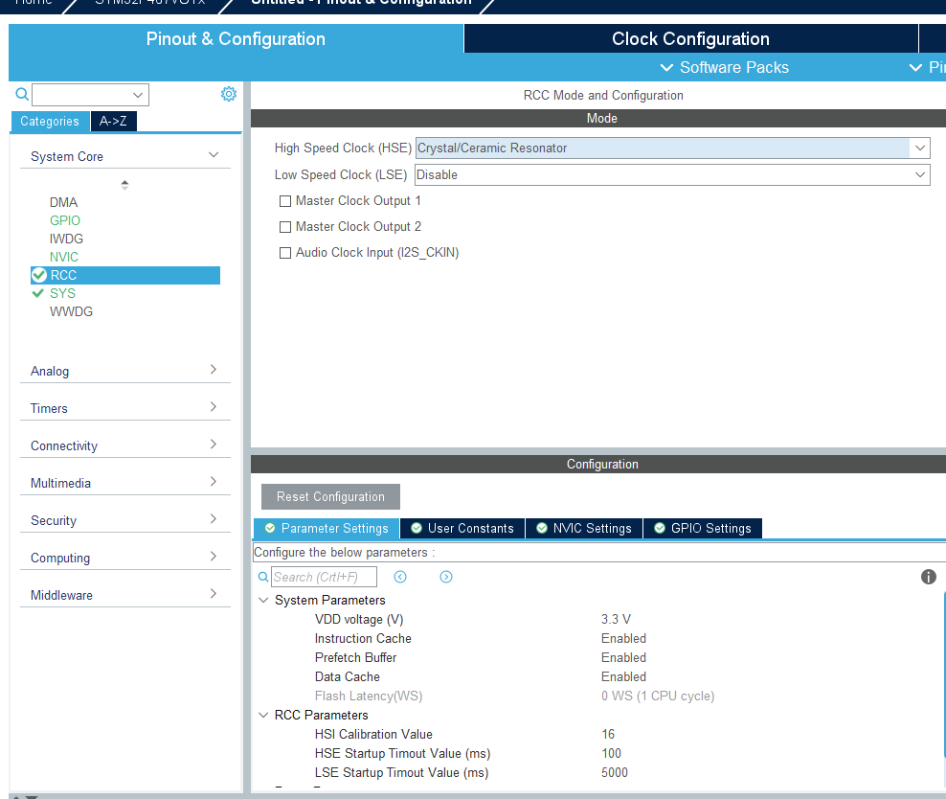Enable Master Clock Output 1 checkbox
The height and width of the screenshot is (799, 946).
(285, 201)
